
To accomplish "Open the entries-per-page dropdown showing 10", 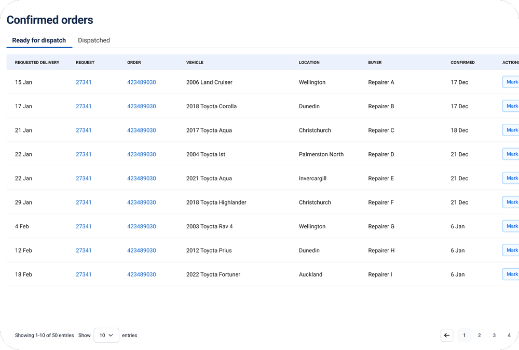I will click(x=106, y=335).
